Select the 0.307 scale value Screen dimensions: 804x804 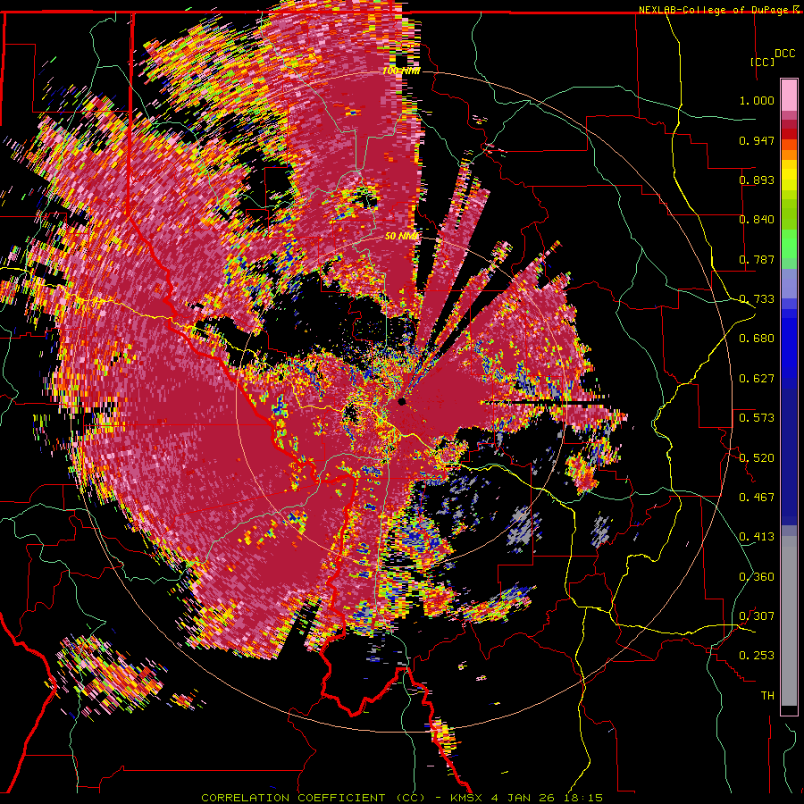[757, 616]
